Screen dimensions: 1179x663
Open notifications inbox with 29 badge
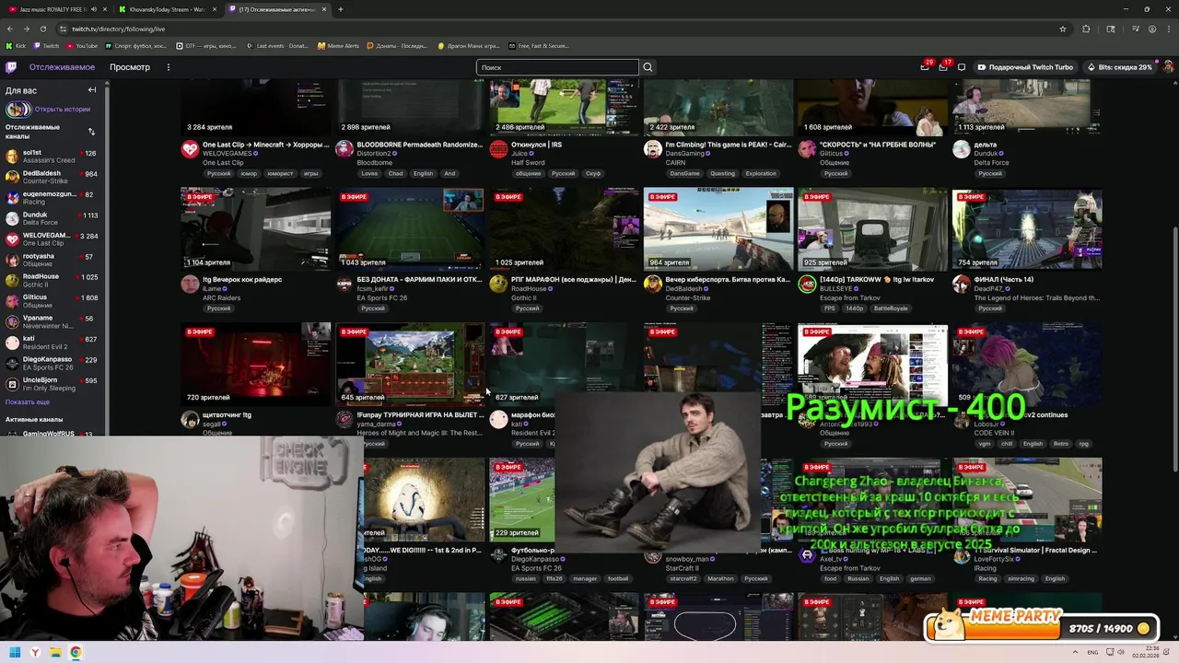pos(925,67)
